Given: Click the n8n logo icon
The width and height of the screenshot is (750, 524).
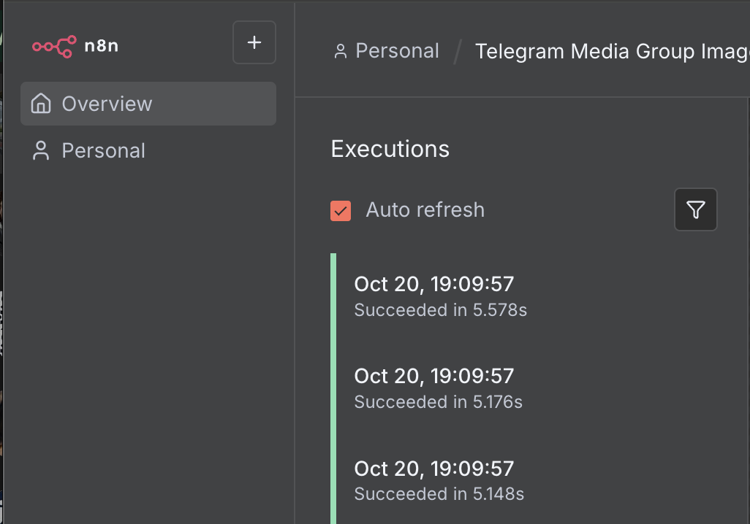Looking at the screenshot, I should point(53,46).
